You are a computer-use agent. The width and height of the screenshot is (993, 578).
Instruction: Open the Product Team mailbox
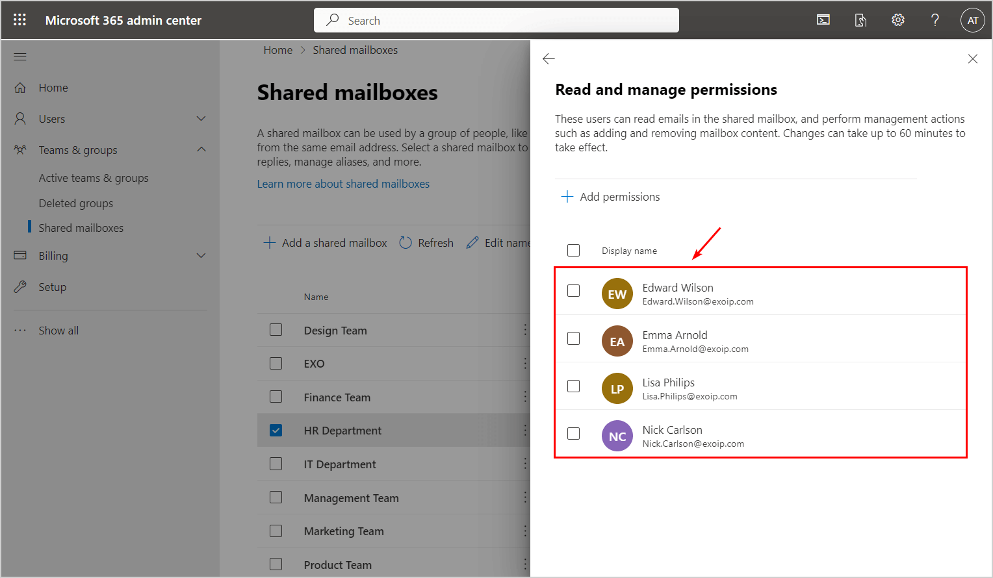[x=338, y=565]
